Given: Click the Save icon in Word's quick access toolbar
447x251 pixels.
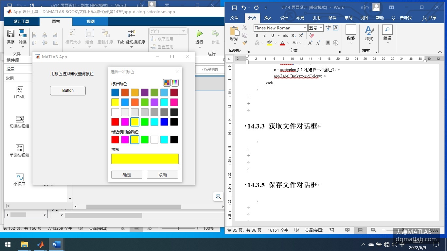Looking at the screenshot, I should click(x=234, y=7).
